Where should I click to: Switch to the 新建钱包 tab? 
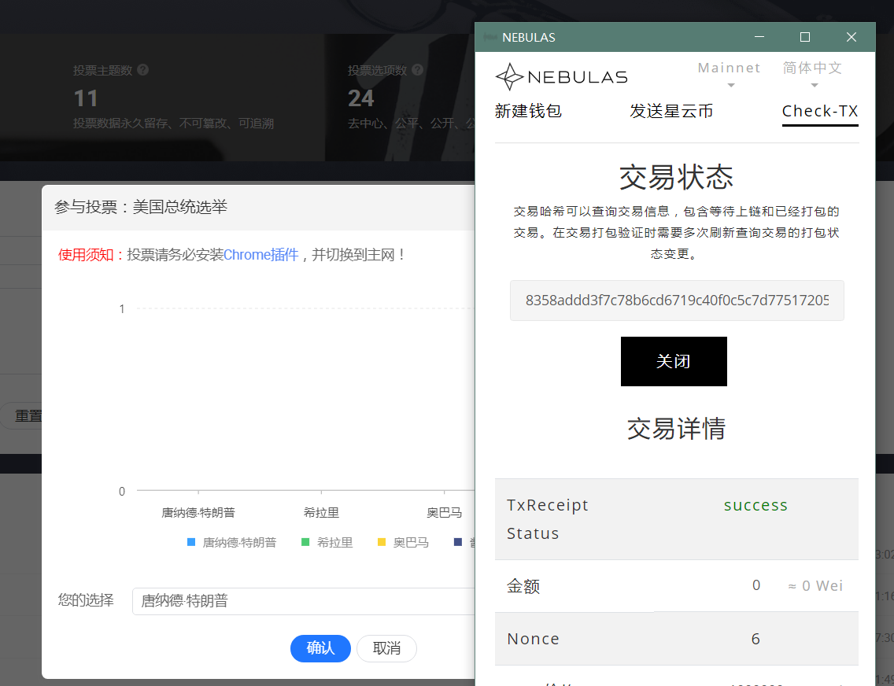(528, 111)
